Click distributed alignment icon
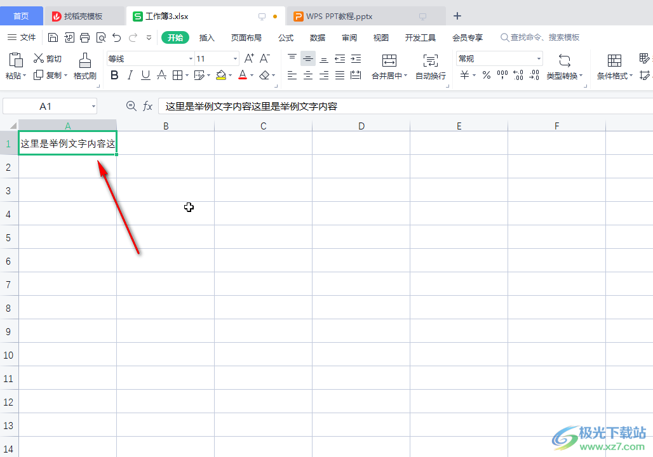The image size is (653, 457). (356, 76)
